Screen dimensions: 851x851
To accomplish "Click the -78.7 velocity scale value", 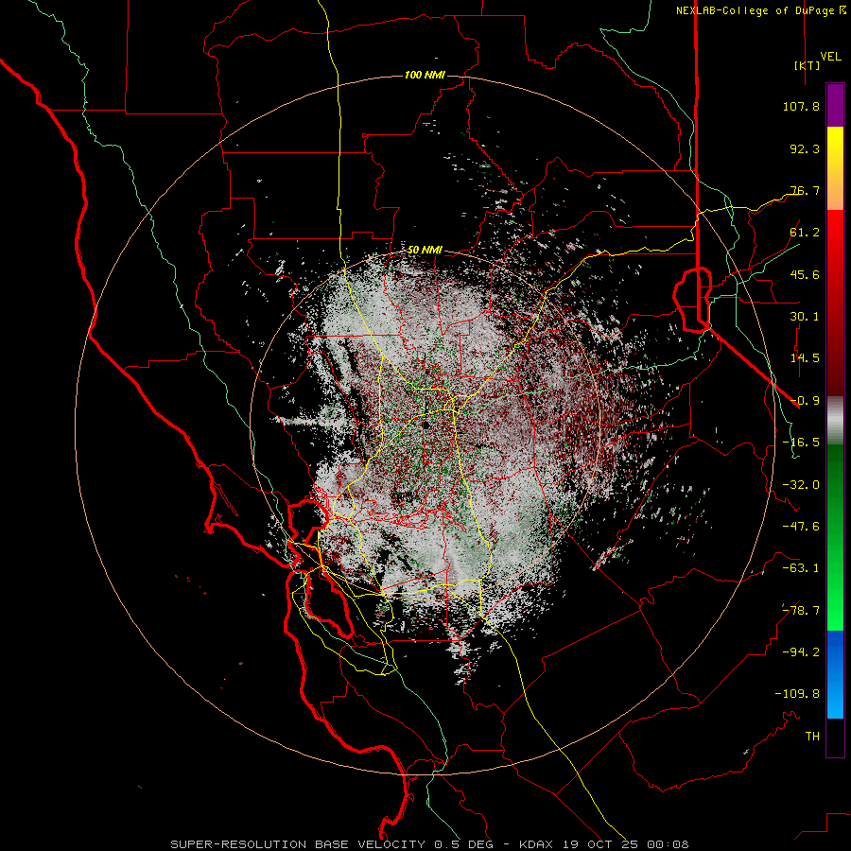I will tap(801, 611).
